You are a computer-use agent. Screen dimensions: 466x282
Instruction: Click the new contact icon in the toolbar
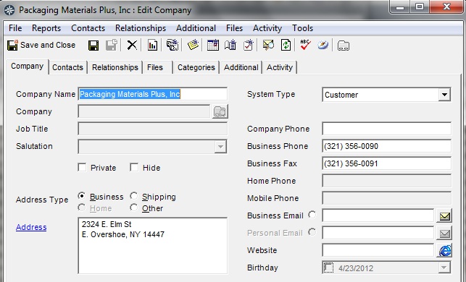click(172, 46)
